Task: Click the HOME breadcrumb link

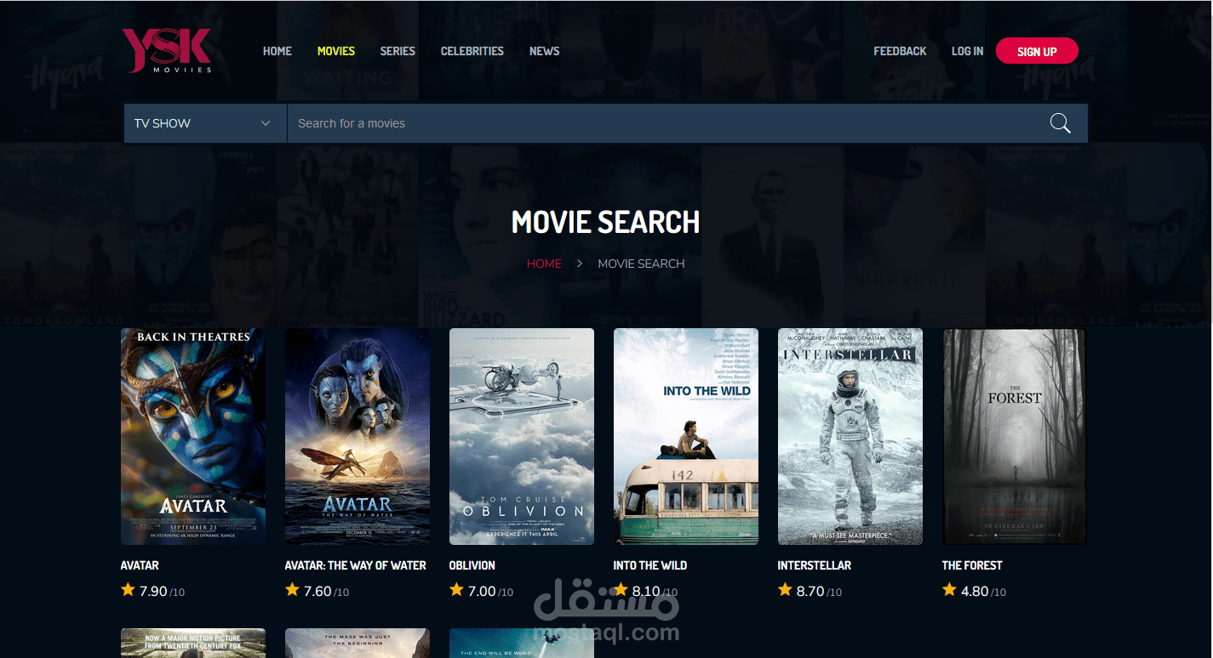Action: (544, 264)
